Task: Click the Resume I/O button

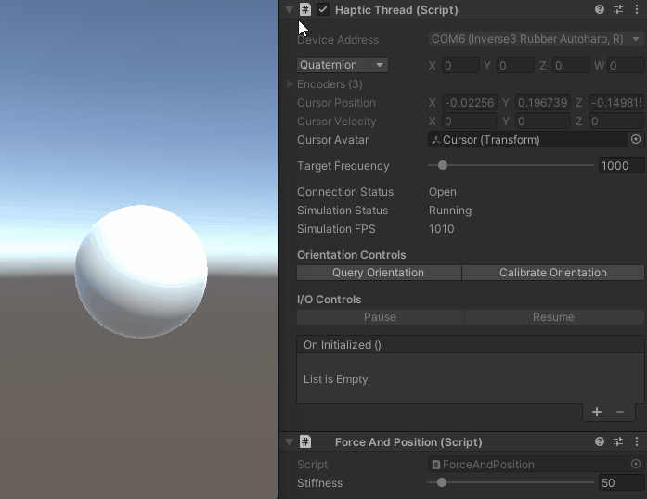Action: coord(554,316)
